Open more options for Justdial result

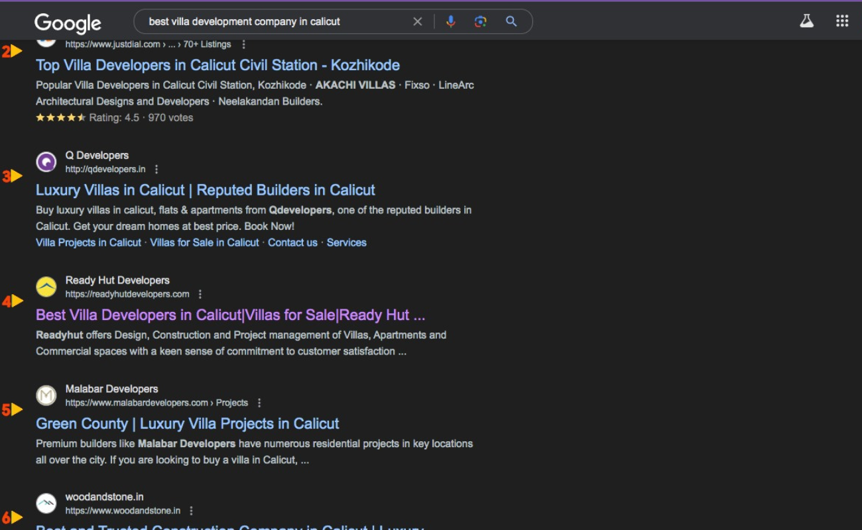click(244, 44)
